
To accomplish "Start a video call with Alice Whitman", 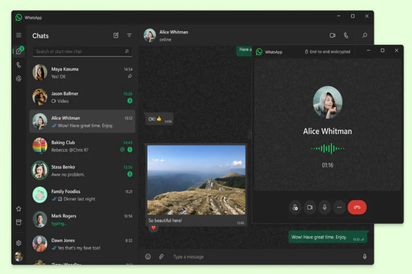I will 333,35.
